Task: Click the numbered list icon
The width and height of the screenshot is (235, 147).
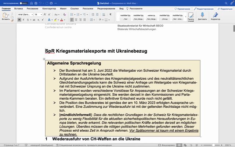Action: coord(78,15)
